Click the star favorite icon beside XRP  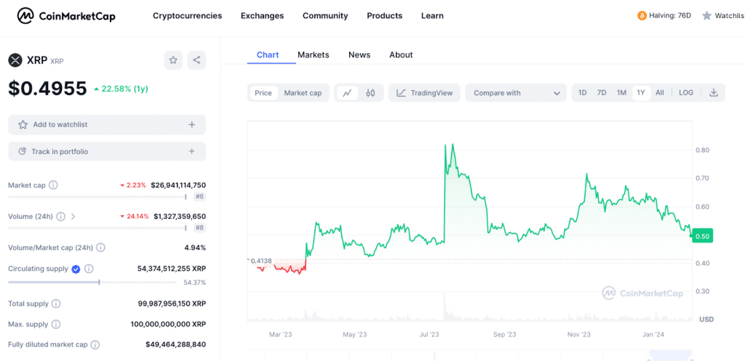click(x=173, y=60)
